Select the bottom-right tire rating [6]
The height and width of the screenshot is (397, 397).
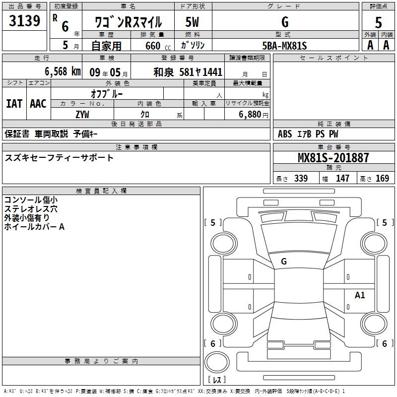tap(385, 343)
